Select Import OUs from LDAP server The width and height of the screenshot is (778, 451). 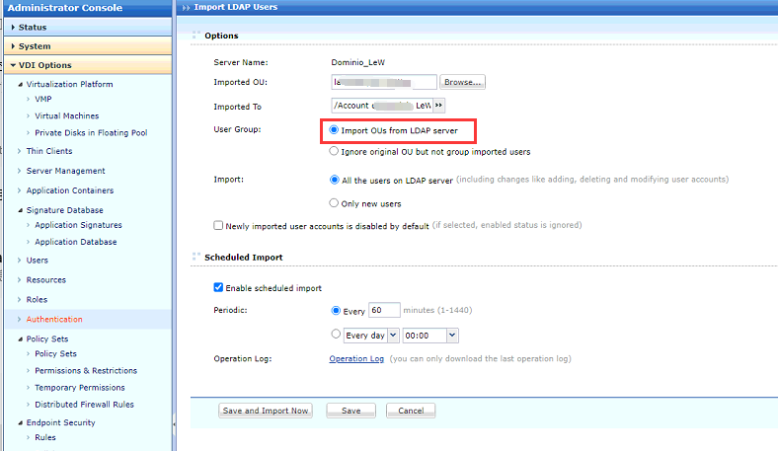pos(334,130)
